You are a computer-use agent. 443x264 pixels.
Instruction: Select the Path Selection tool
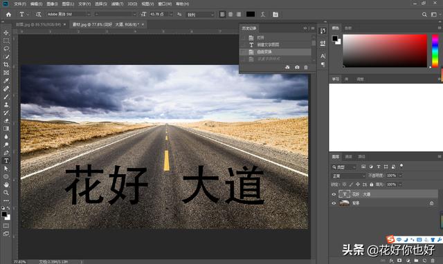click(x=6, y=169)
